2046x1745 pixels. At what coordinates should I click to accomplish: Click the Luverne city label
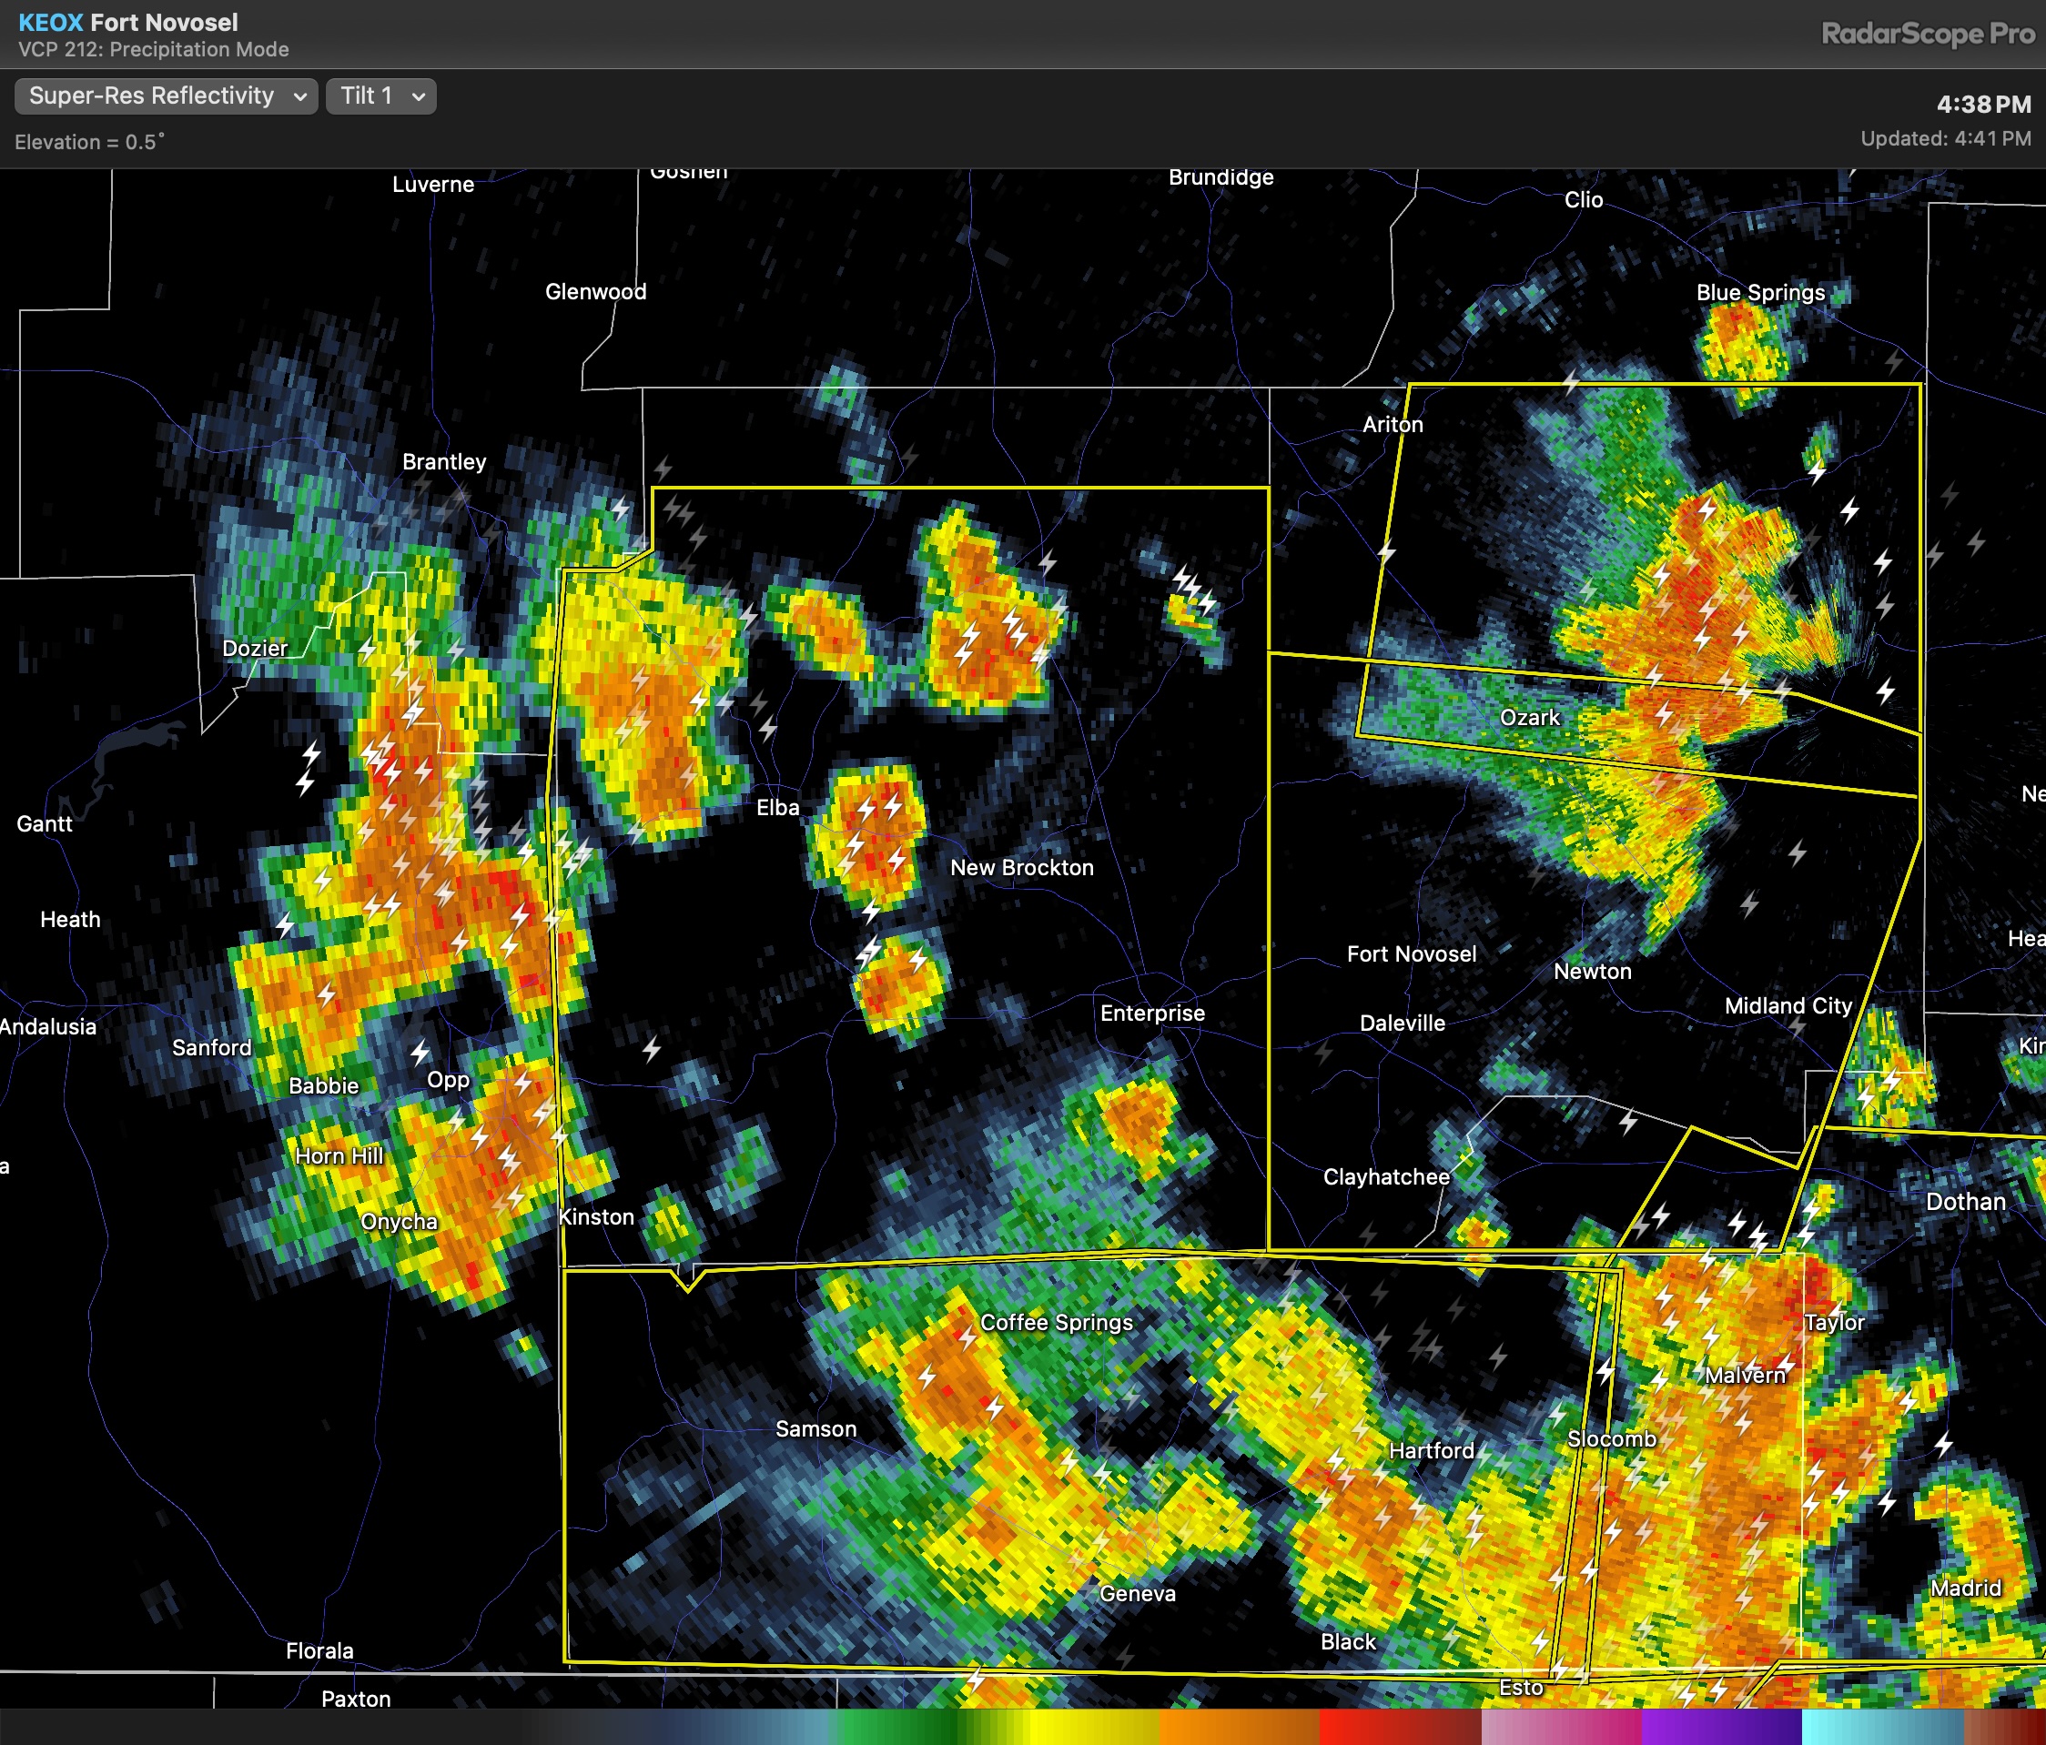point(432,185)
